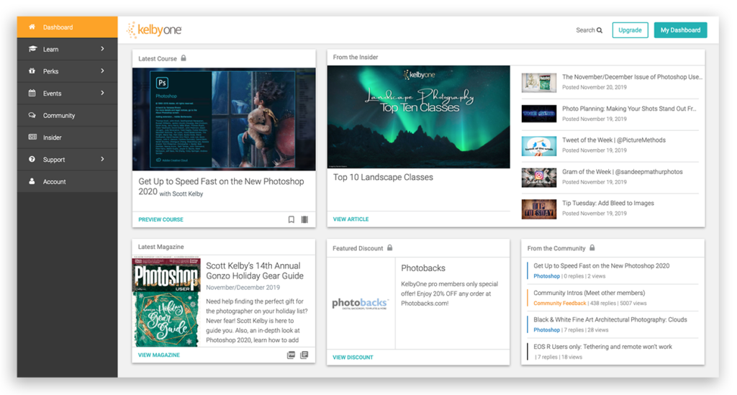This screenshot has height=395, width=737.
Task: Open 'EOS R Users only: Tethering' thread
Action: [x=602, y=347]
